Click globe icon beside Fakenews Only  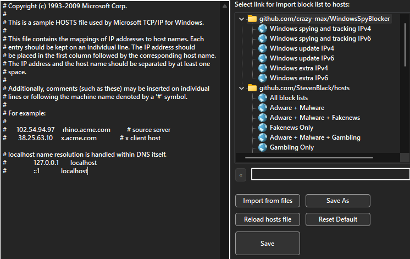(x=263, y=128)
